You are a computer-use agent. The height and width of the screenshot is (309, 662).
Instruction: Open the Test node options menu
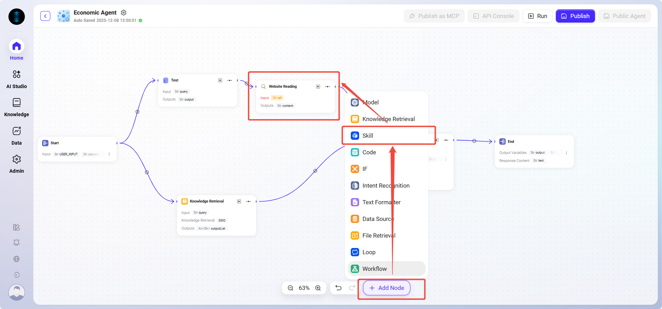tap(230, 80)
